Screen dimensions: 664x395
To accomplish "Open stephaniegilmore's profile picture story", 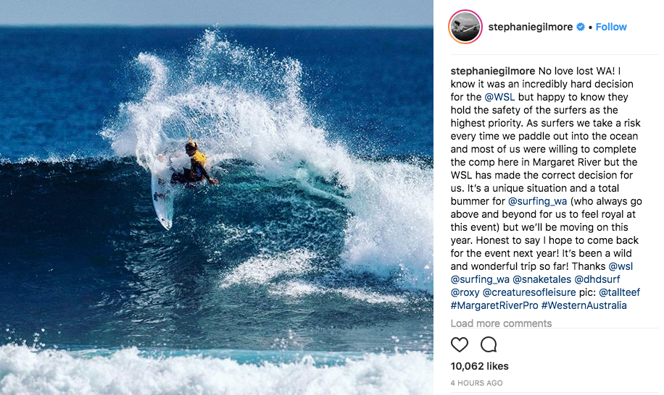I will click(x=465, y=27).
